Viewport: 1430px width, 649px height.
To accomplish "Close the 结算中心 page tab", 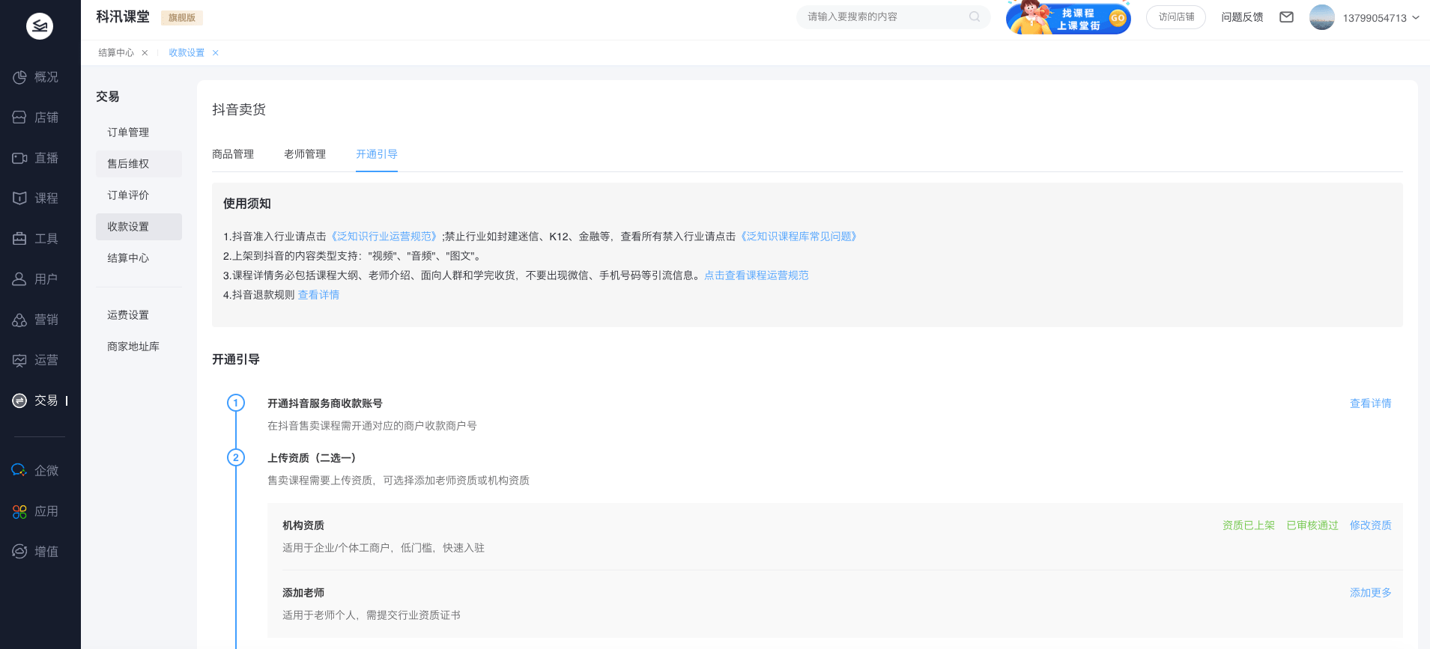I will point(145,52).
